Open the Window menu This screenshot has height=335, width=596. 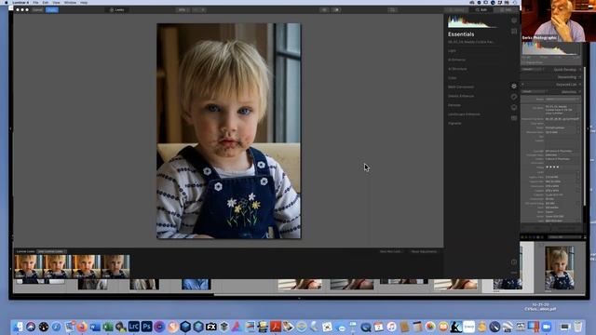(x=70, y=2)
